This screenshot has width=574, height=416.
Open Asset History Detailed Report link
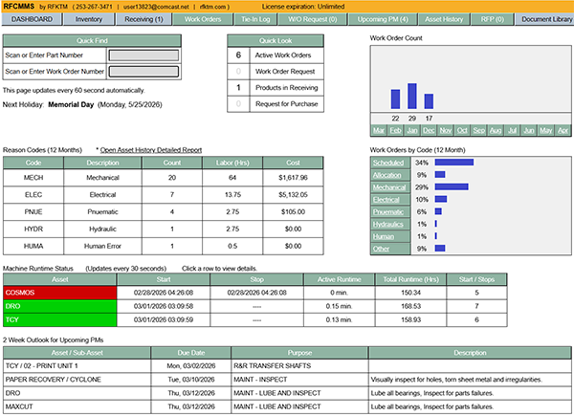[x=150, y=150]
